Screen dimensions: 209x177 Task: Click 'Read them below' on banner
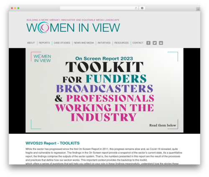163,125
